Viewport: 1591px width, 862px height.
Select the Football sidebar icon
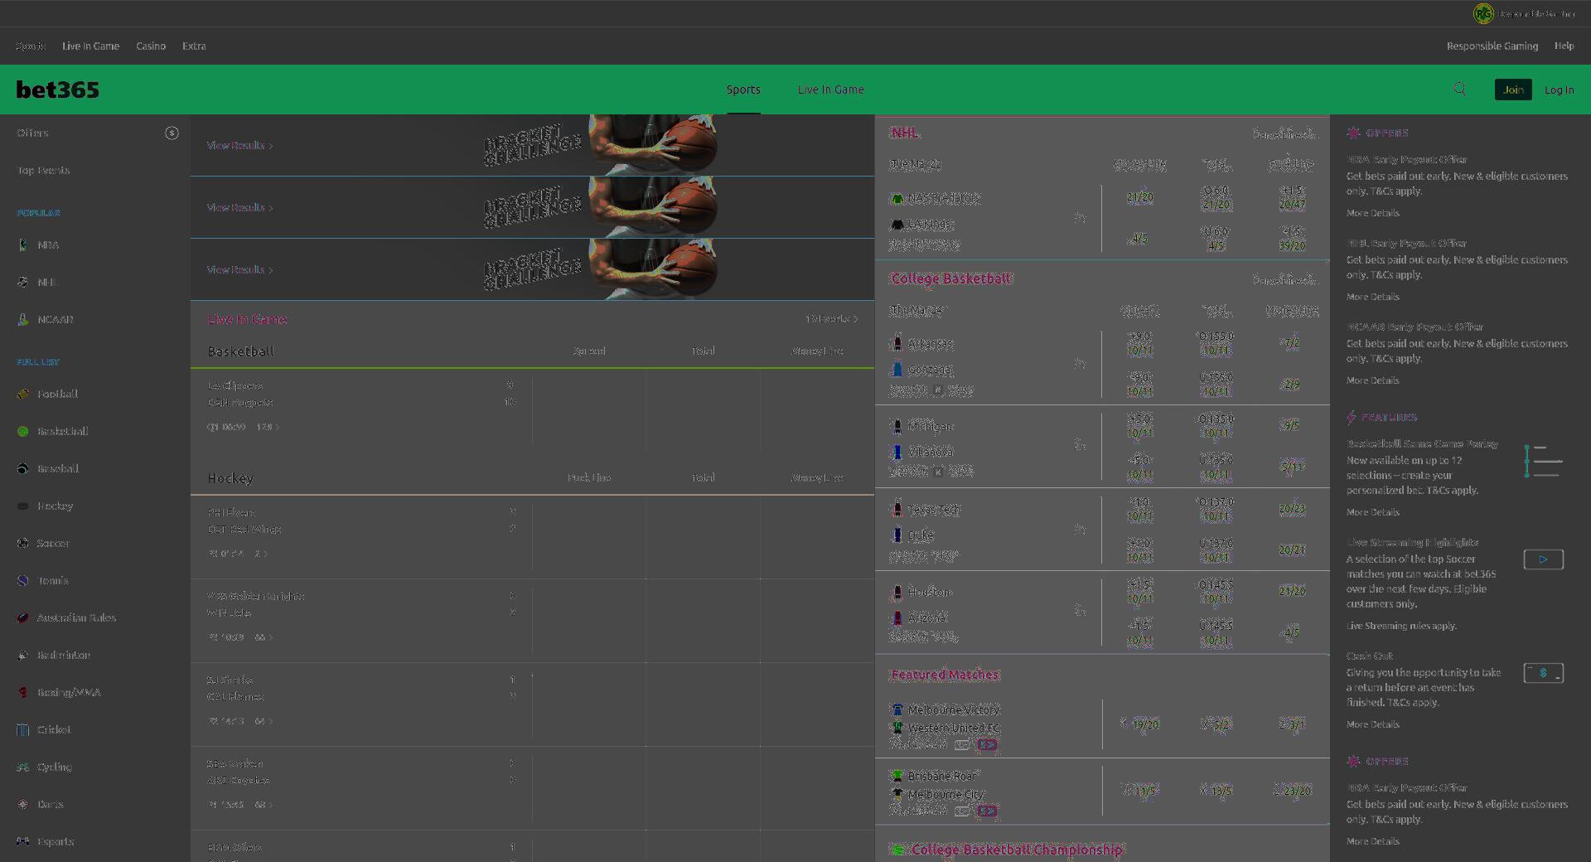[x=23, y=394]
